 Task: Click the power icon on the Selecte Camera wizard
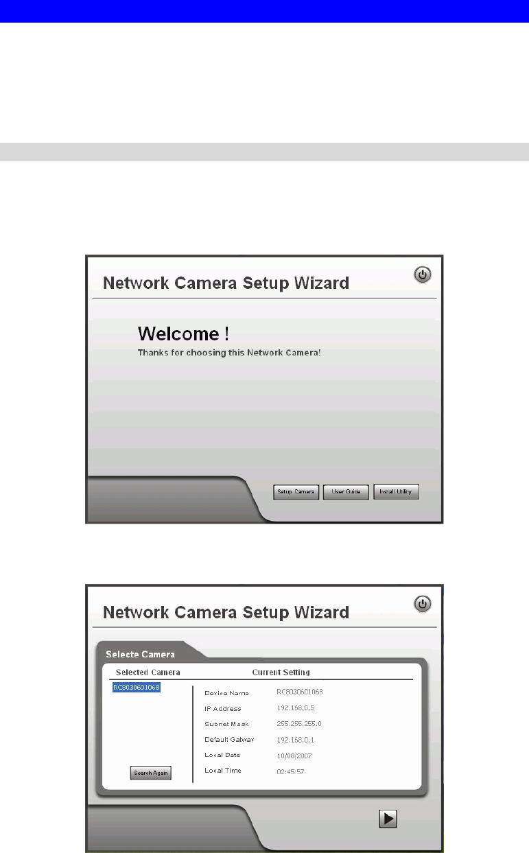point(423,605)
